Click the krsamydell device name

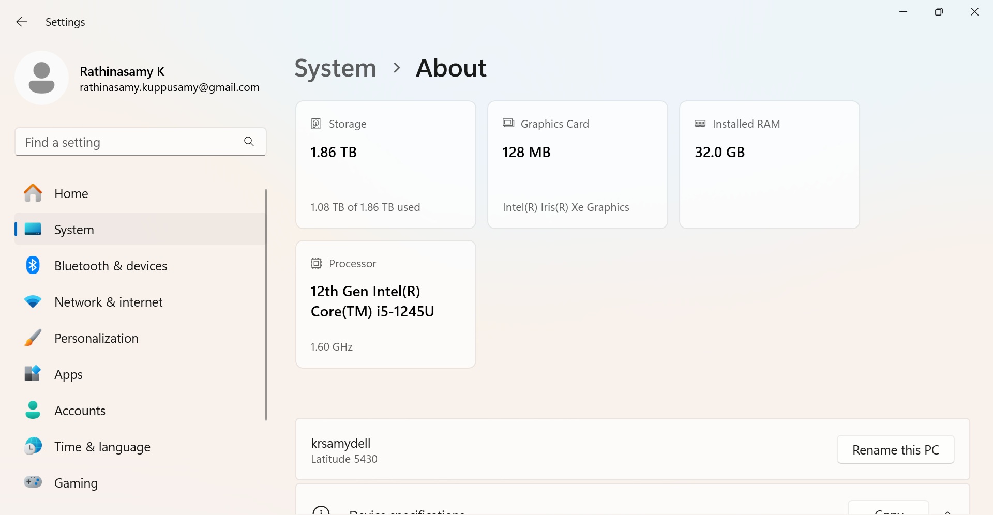point(341,443)
